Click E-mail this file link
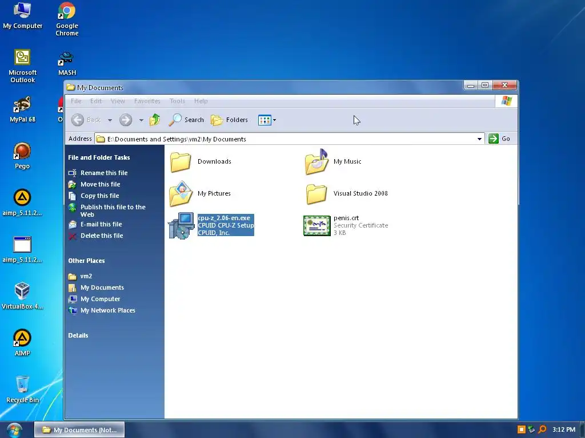 tap(95, 224)
